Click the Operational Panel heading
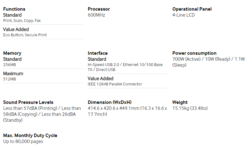Image resolution: width=251 pixels, height=148 pixels. [x=192, y=9]
